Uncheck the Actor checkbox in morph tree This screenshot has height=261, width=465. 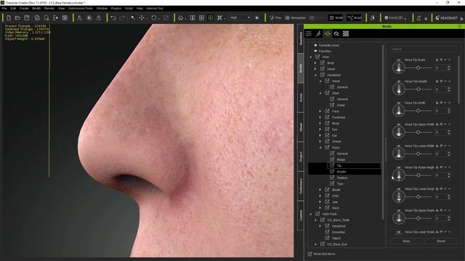(318, 57)
